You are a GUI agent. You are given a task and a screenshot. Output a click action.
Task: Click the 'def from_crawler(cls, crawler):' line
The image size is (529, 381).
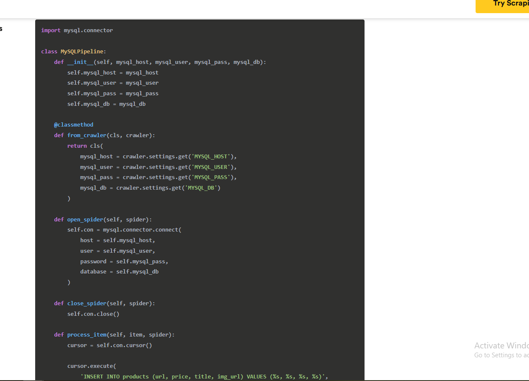(x=105, y=135)
